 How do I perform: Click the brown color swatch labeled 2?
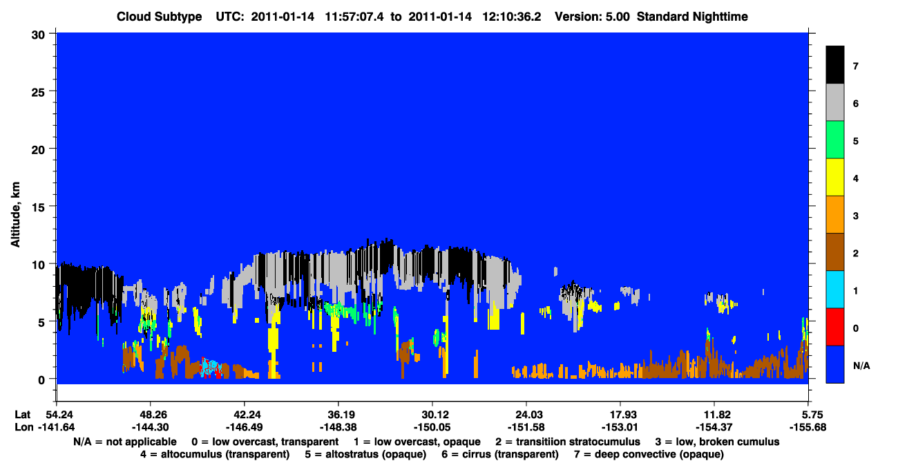(835, 252)
